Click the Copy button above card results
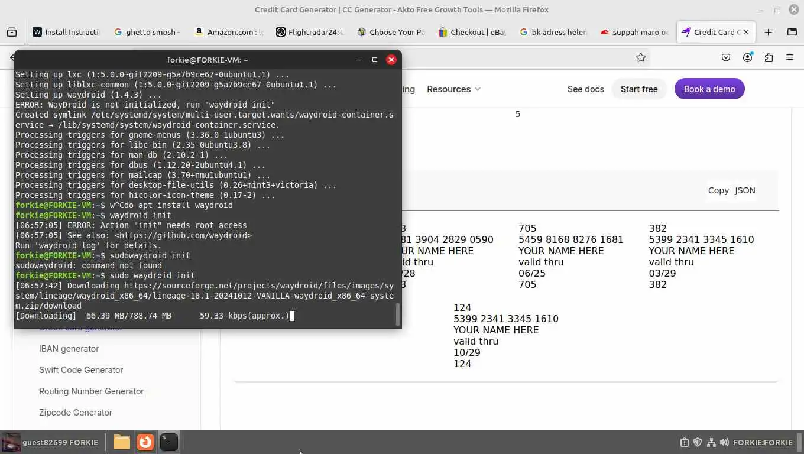The image size is (804, 454). (x=718, y=190)
